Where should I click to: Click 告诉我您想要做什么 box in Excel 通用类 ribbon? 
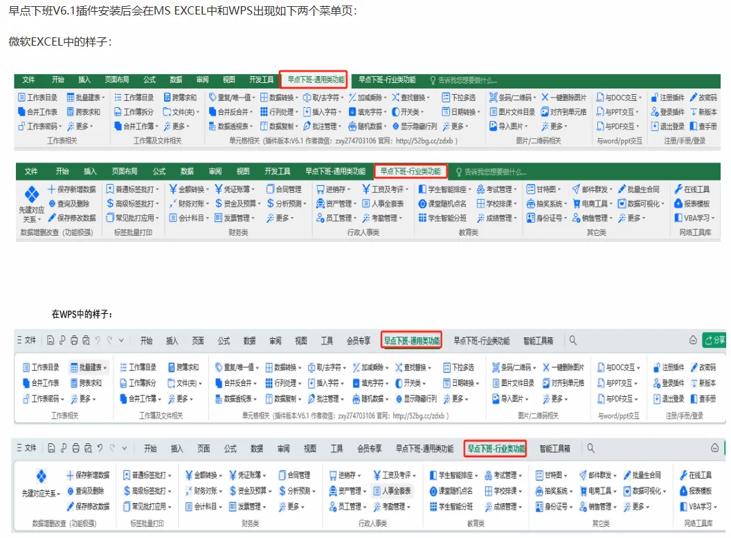463,80
